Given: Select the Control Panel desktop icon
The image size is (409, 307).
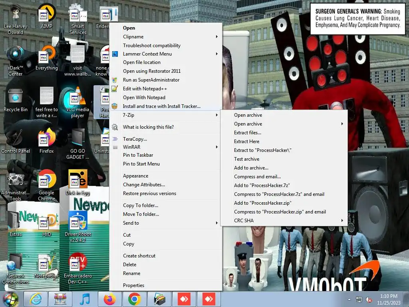Looking at the screenshot, I should click(16, 142).
